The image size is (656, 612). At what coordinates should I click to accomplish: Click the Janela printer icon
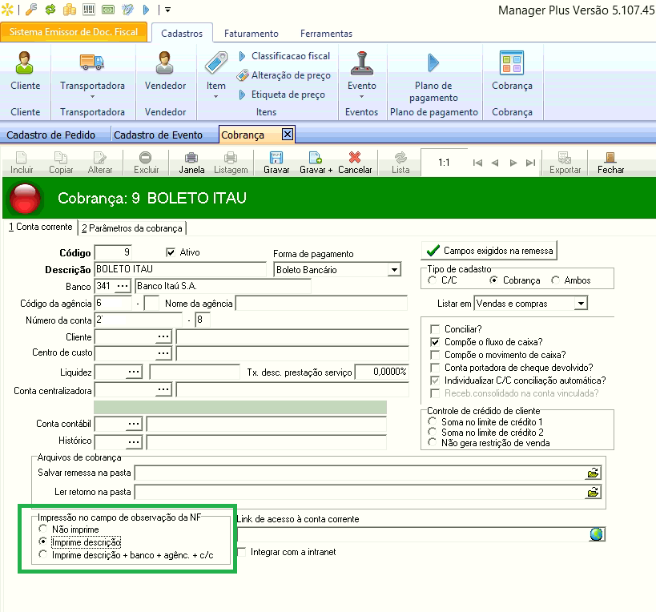pos(191,159)
